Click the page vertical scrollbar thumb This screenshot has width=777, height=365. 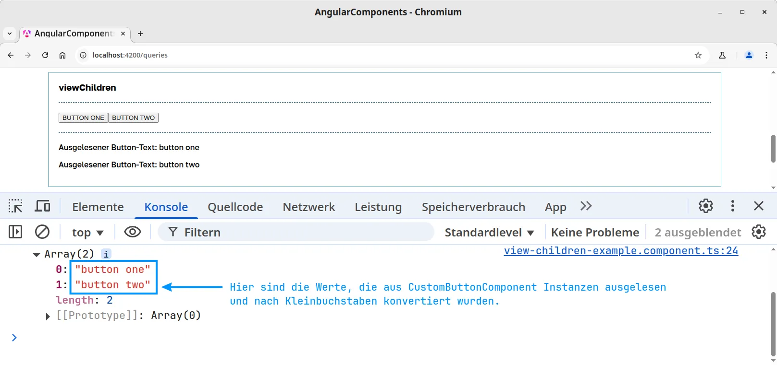(773, 149)
